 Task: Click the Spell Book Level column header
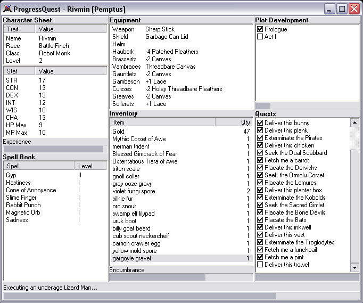click(x=90, y=166)
